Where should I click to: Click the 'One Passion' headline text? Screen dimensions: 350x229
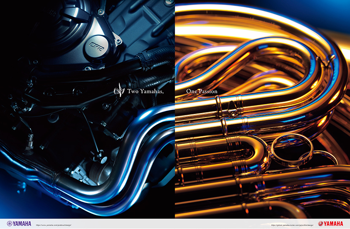pyautogui.click(x=202, y=91)
